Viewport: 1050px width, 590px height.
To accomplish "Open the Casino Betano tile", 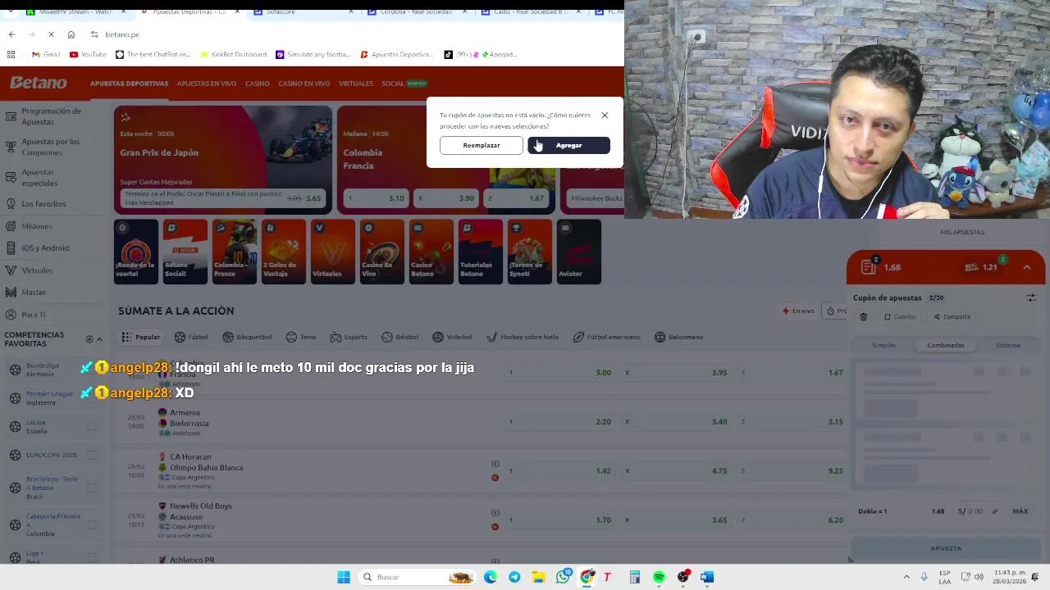I will coord(431,251).
